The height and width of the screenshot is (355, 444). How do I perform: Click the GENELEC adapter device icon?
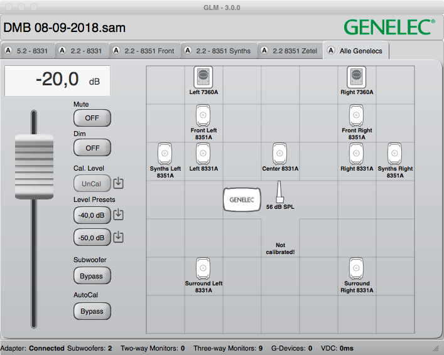(x=242, y=199)
